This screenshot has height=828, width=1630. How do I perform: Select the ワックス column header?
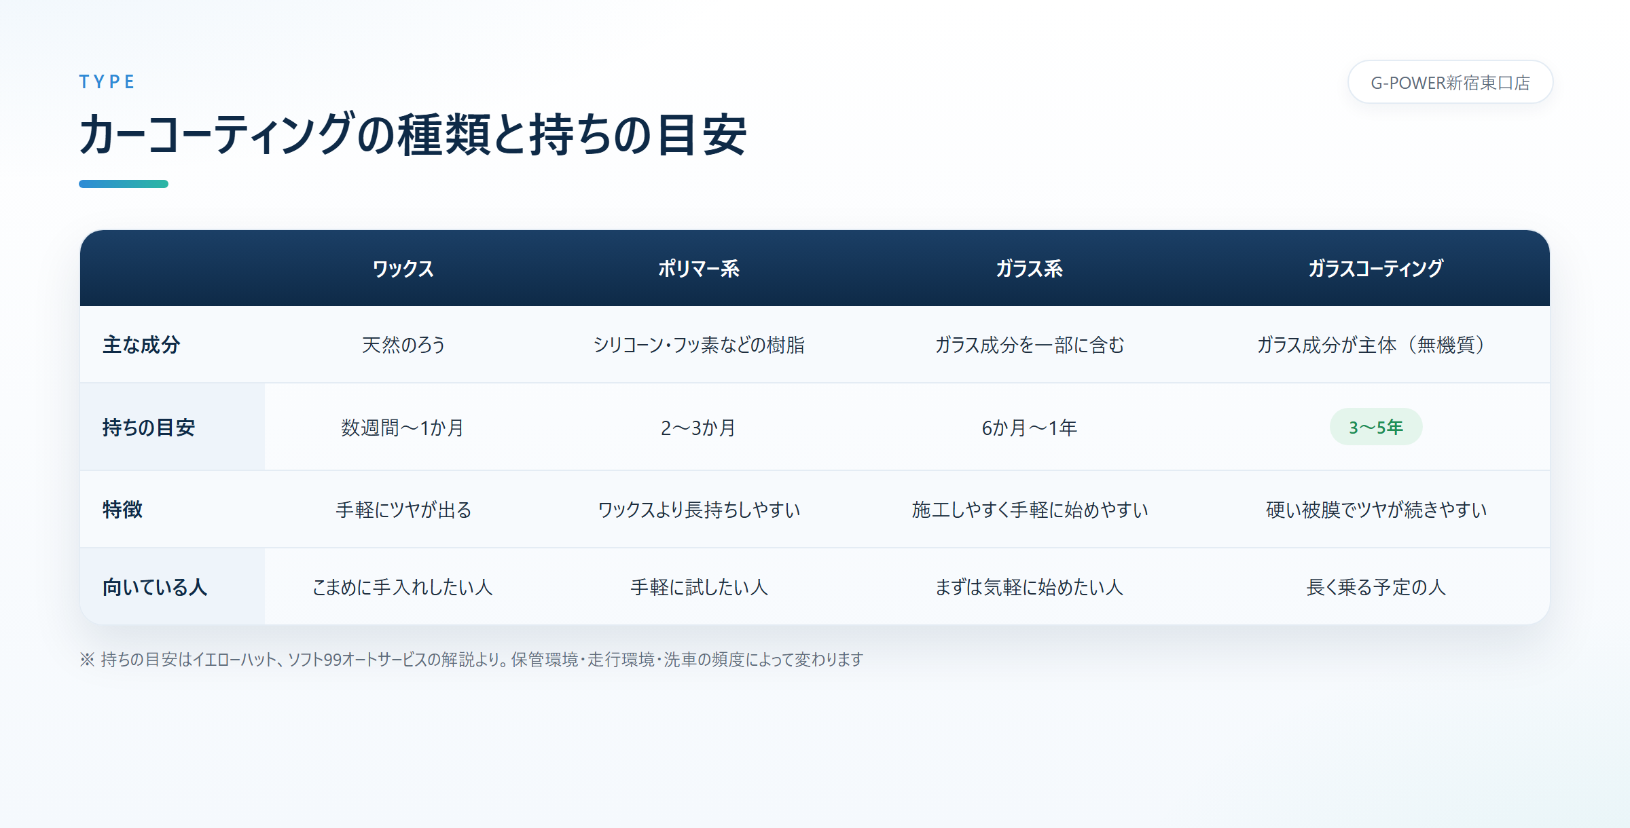pos(403,269)
